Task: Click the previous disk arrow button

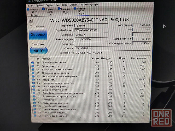Action: 31,21
